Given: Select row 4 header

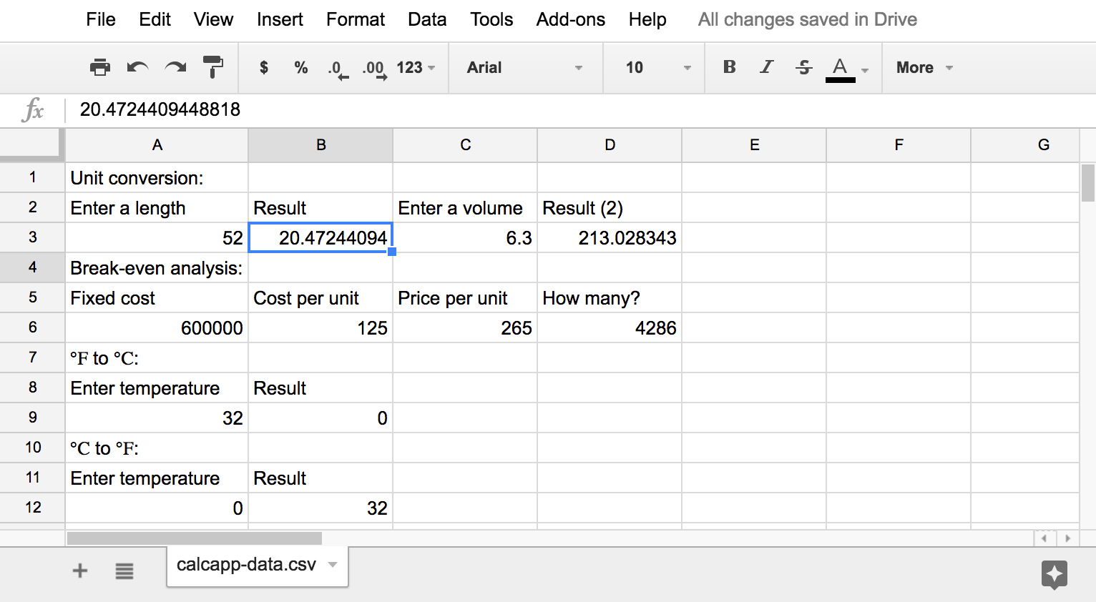Looking at the screenshot, I should coord(32,267).
